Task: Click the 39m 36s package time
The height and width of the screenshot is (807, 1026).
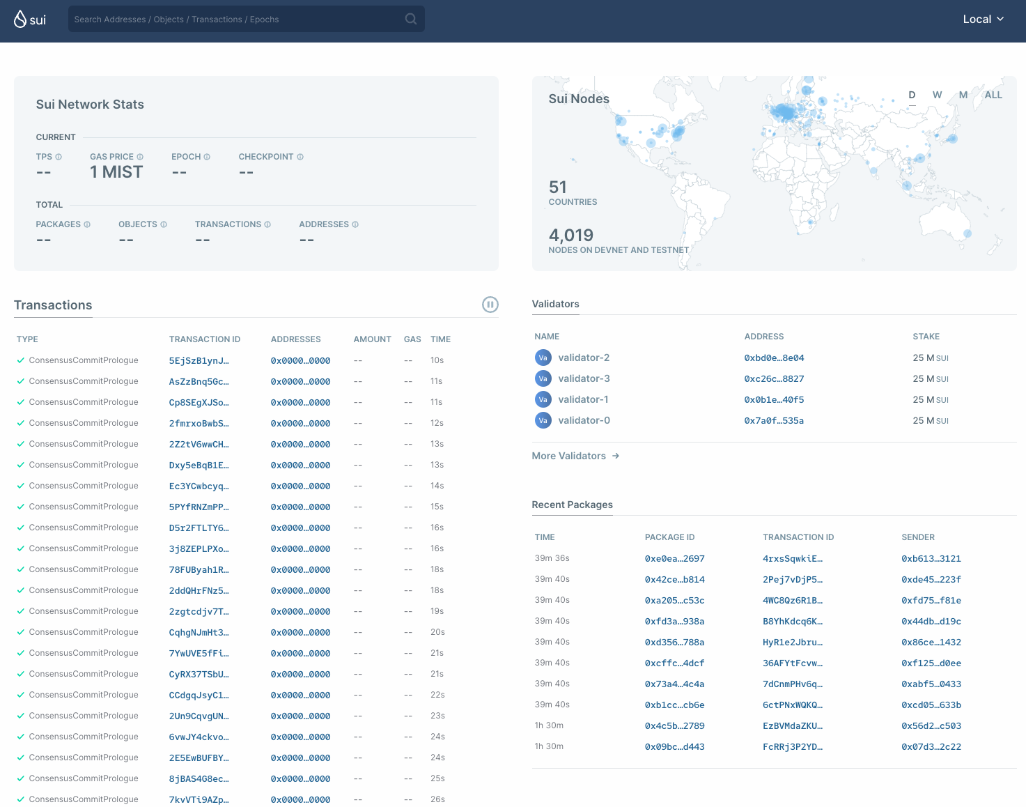Action: 552,558
